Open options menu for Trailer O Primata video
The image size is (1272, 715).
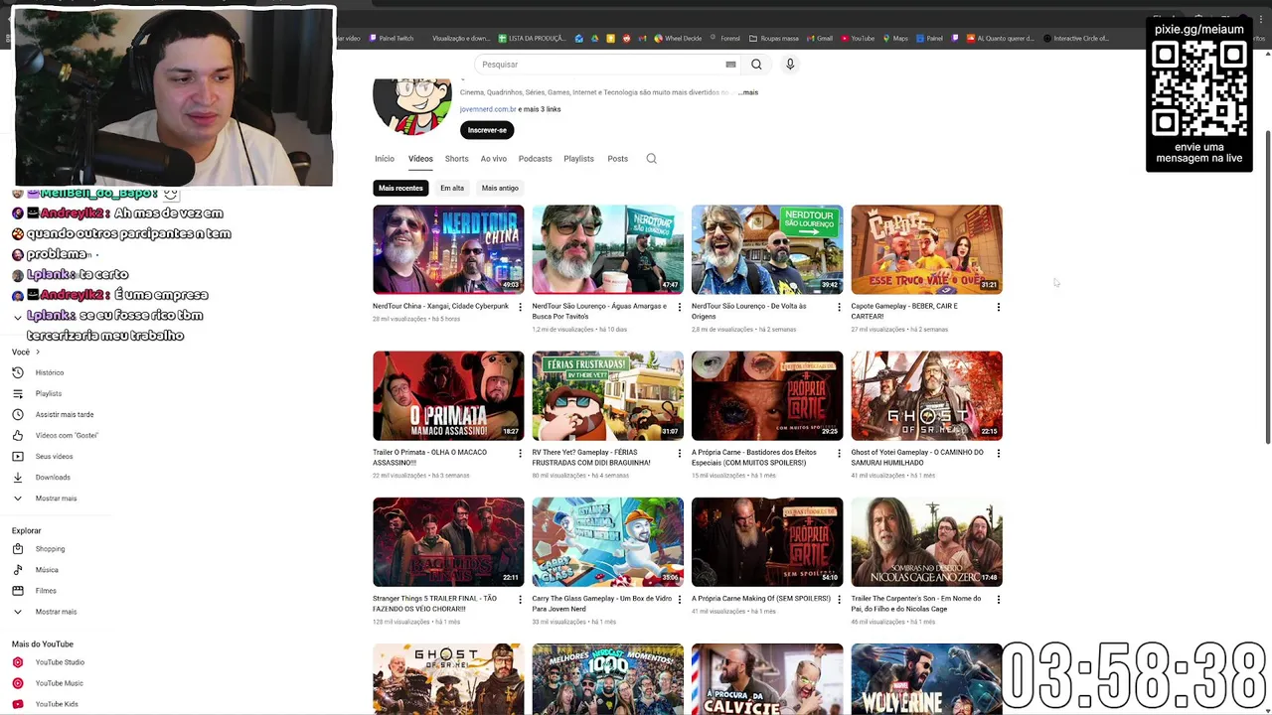[x=520, y=453]
